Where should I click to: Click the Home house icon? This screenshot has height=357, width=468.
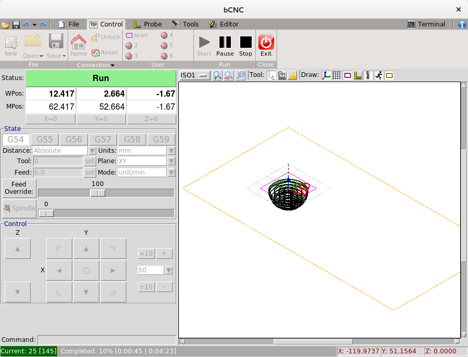[x=79, y=42]
